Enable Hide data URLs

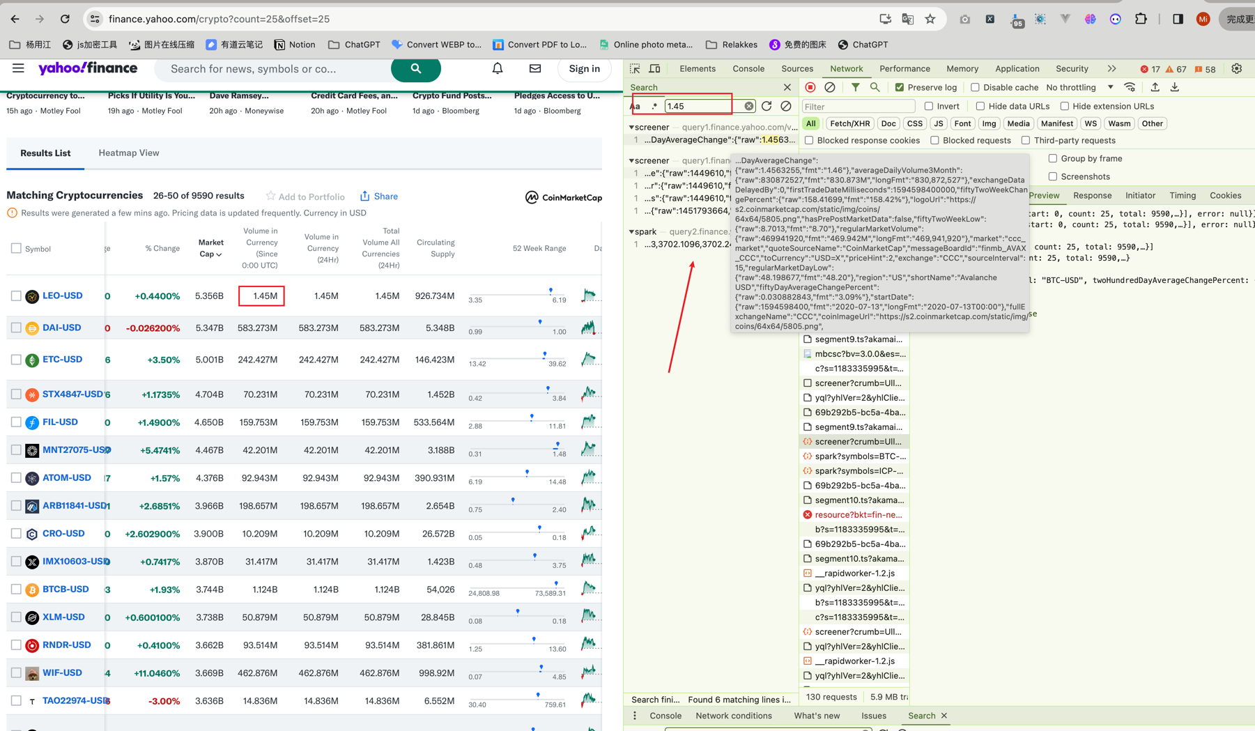(980, 106)
